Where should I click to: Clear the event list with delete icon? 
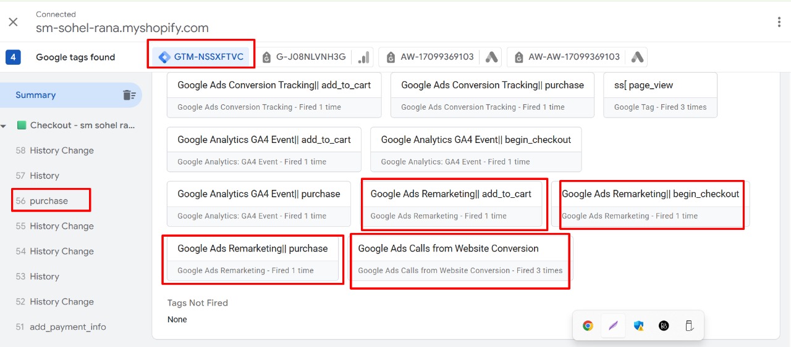129,95
